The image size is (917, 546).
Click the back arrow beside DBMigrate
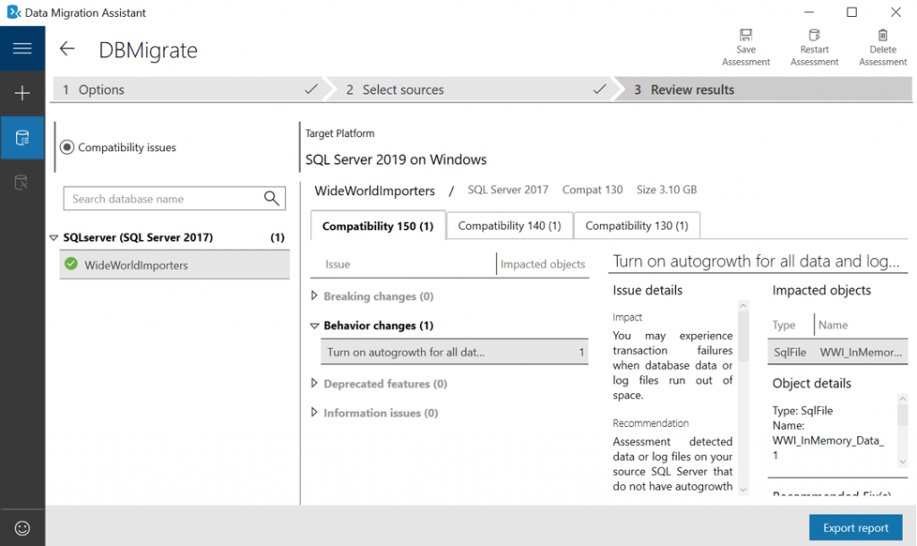(66, 49)
